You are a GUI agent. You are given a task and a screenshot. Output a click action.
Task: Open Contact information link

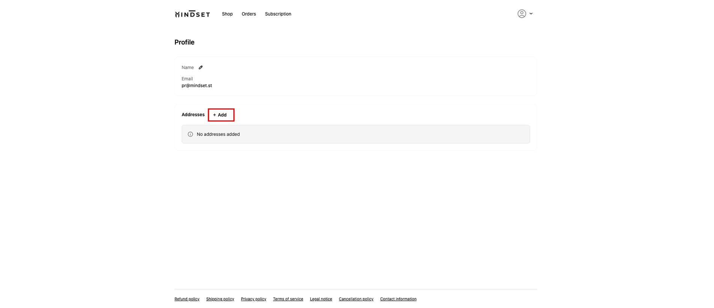[398, 299]
